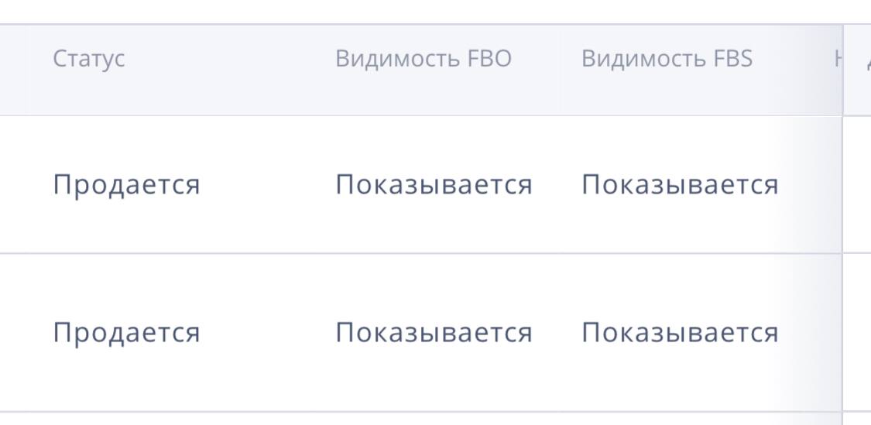Click the vertical divider of pinned column

point(842,222)
